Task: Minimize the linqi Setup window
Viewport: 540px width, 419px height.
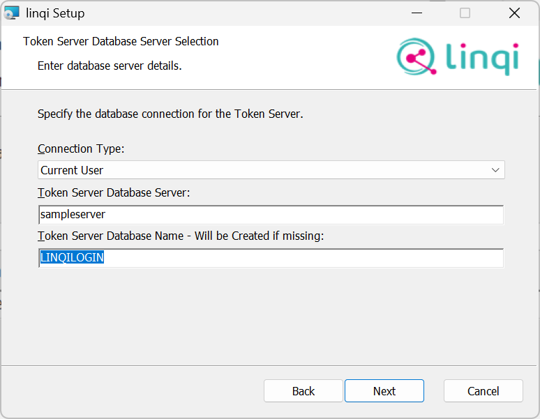Action: click(x=417, y=13)
